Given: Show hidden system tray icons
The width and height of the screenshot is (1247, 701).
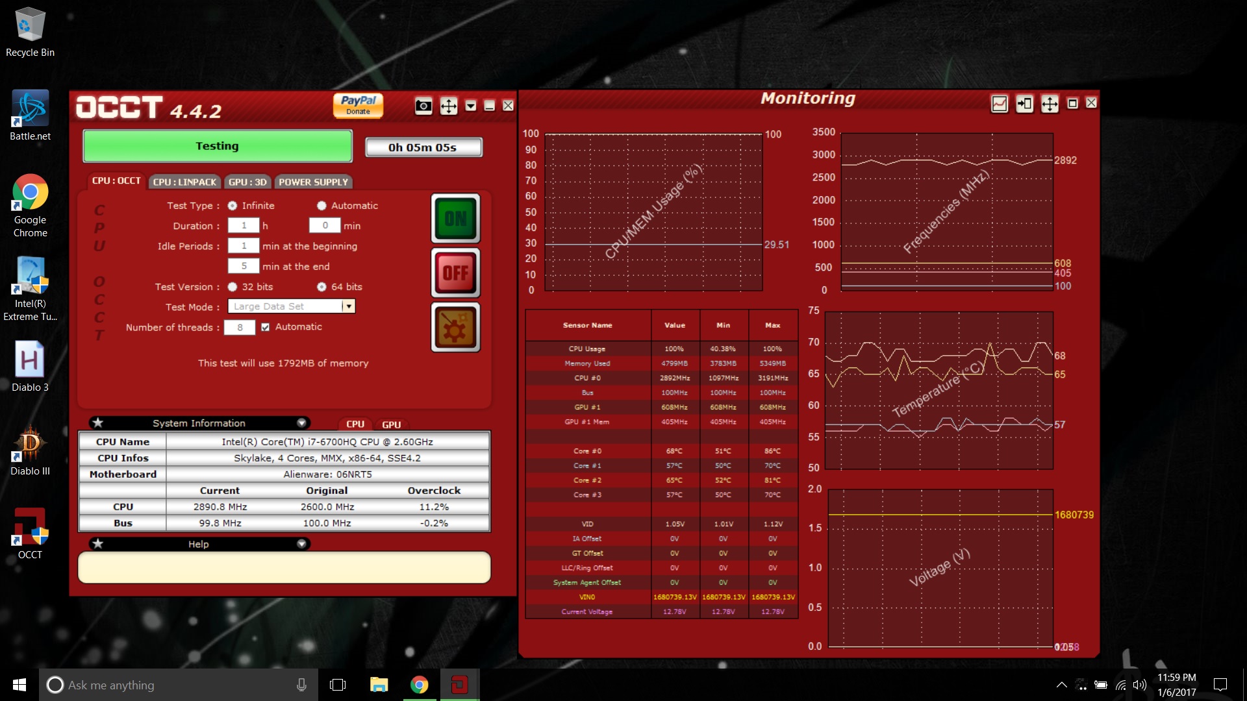Looking at the screenshot, I should (1061, 685).
